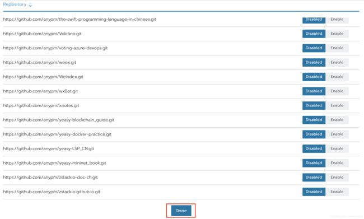Enable the weex.git repository
Viewport: 364px width, 219px height.
pyautogui.click(x=337, y=63)
